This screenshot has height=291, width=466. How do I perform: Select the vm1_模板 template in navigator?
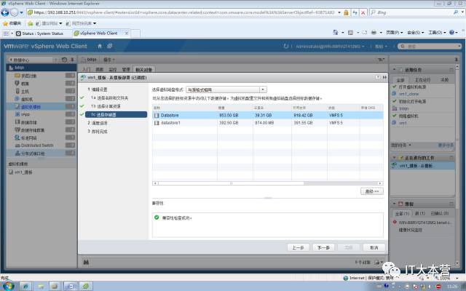coord(24,172)
